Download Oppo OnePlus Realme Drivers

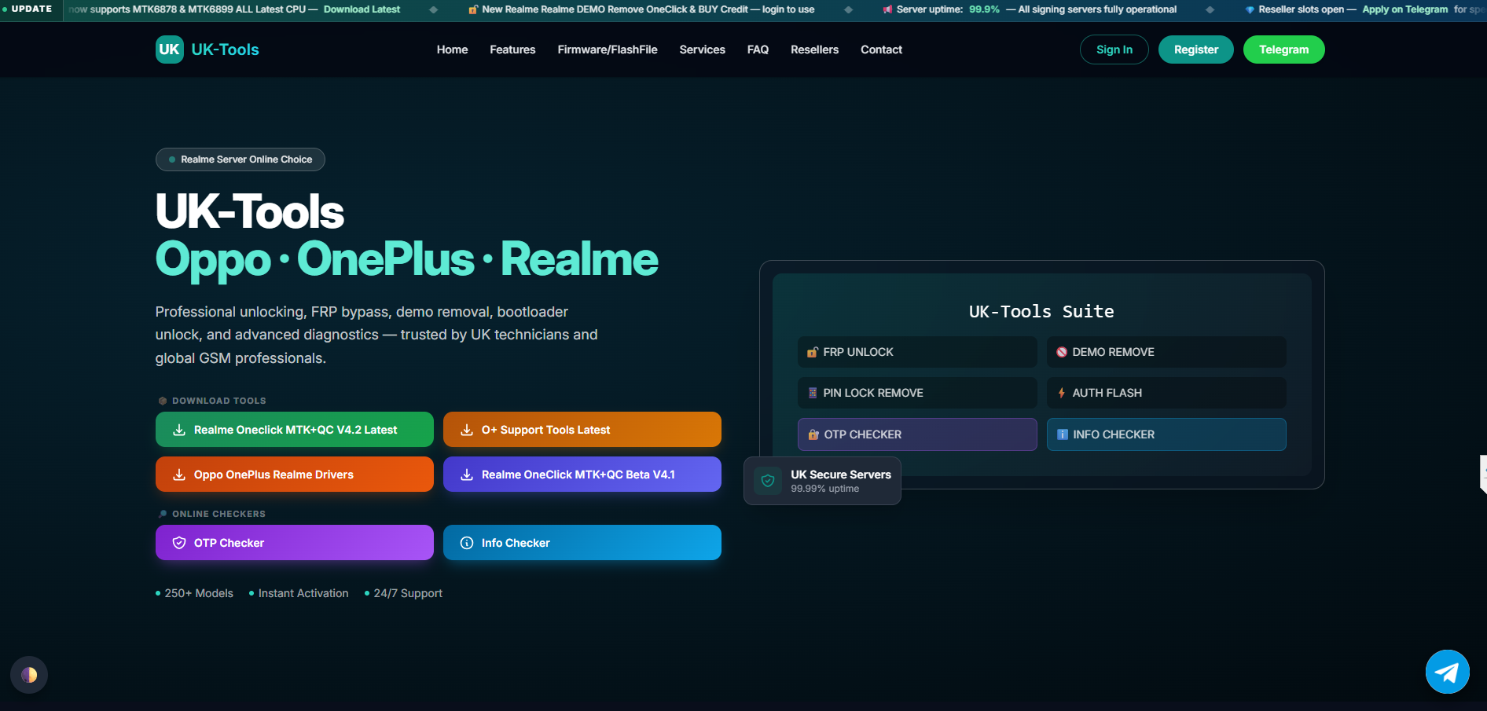pyautogui.click(x=295, y=475)
